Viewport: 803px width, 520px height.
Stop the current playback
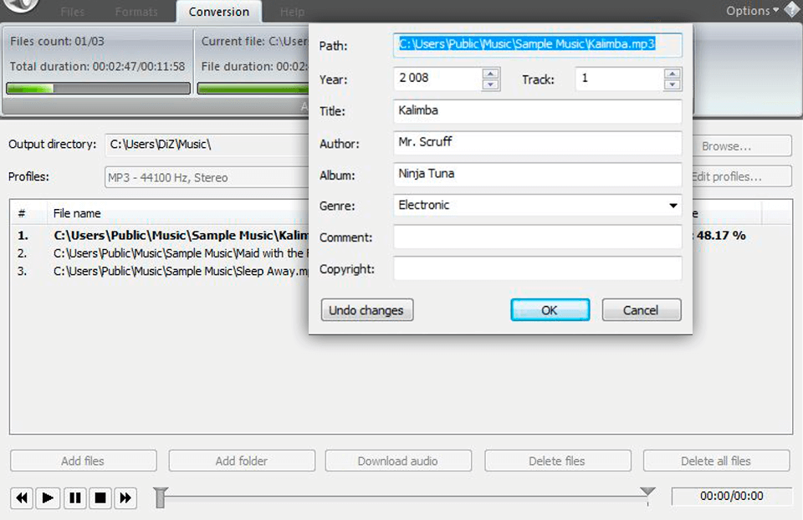[100, 497]
